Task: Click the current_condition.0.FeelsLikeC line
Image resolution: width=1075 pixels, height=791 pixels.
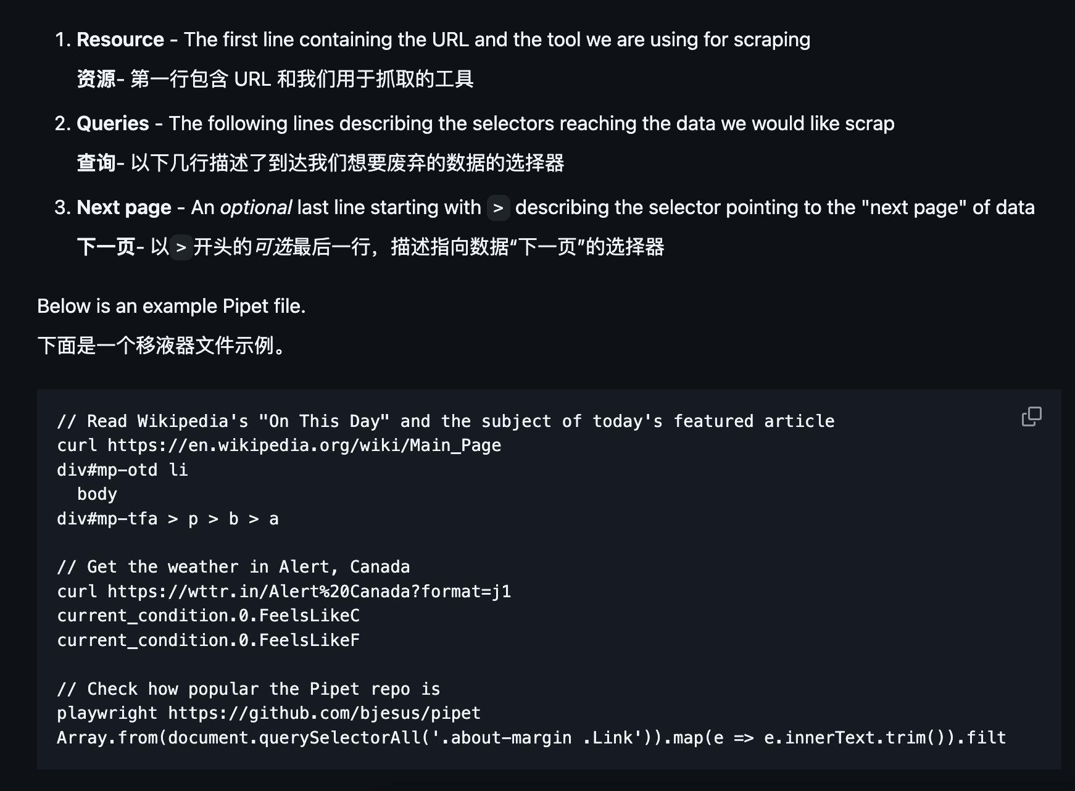Action: coord(208,616)
